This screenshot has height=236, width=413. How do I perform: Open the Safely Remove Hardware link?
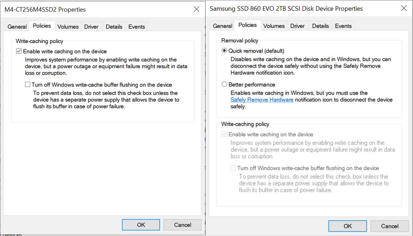262,100
